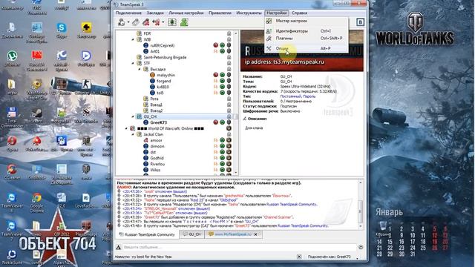Collapse the Jackal Clan channel
This screenshot has height=267, width=475.
tap(133, 134)
